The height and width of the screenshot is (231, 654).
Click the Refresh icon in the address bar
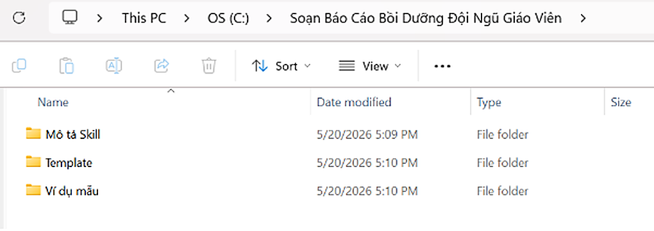[19, 18]
